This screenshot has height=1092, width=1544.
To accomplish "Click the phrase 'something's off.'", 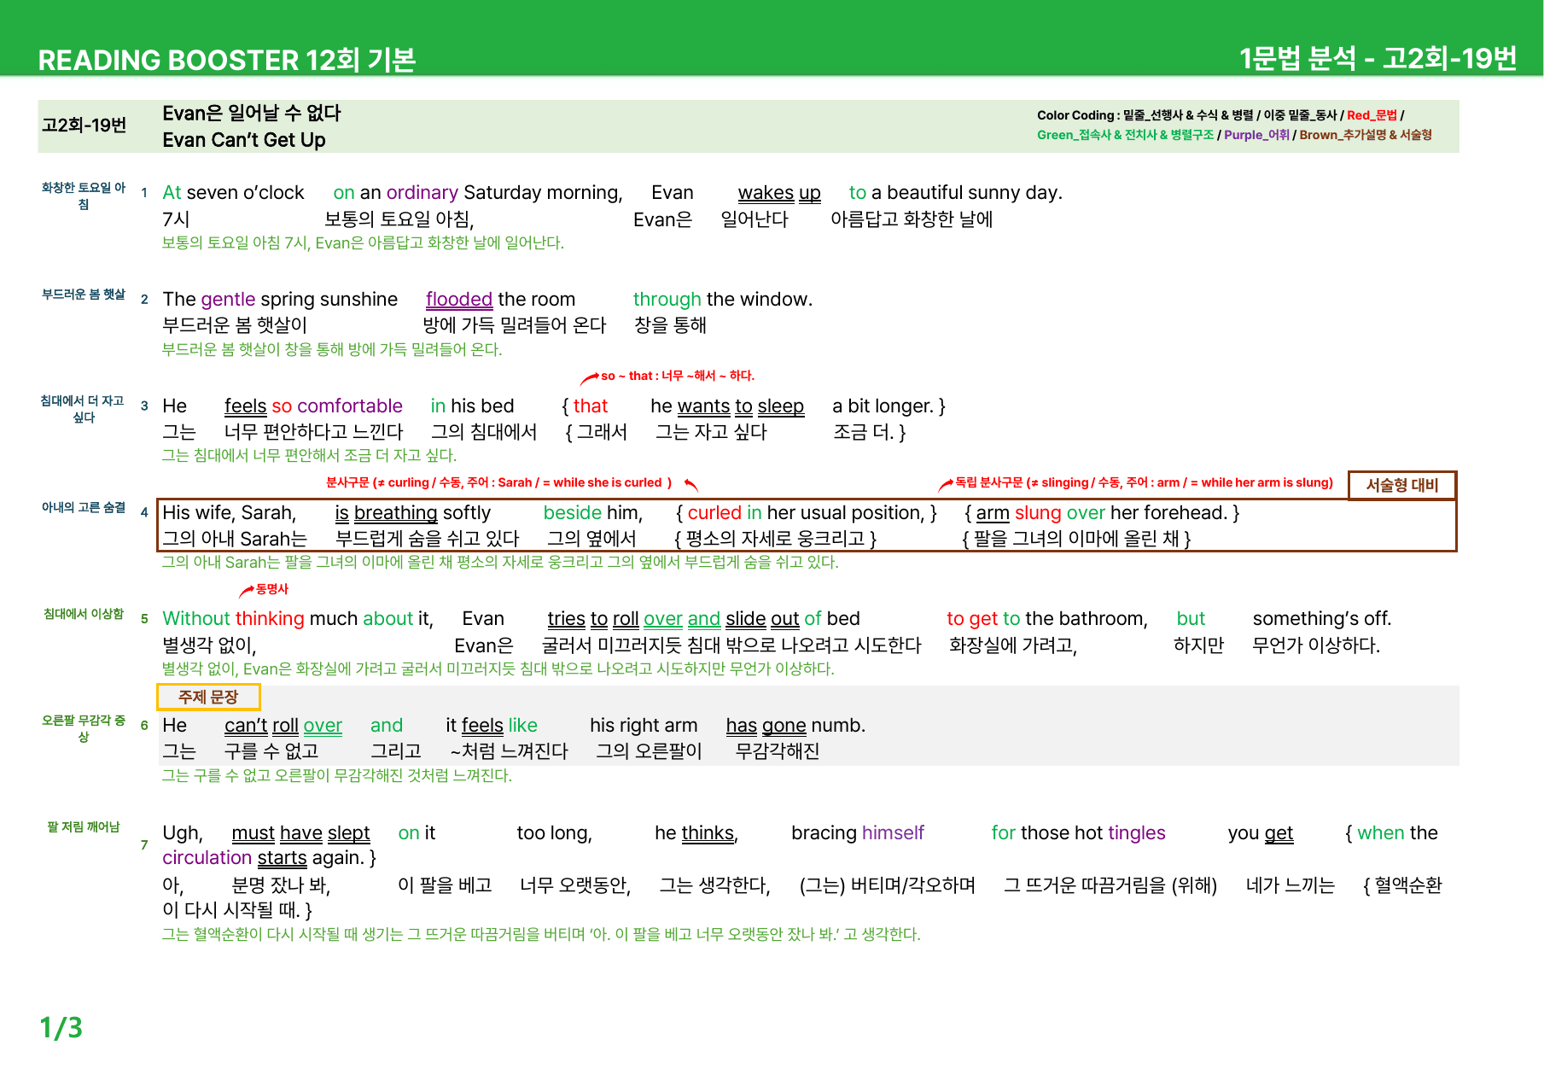I will click(1322, 619).
